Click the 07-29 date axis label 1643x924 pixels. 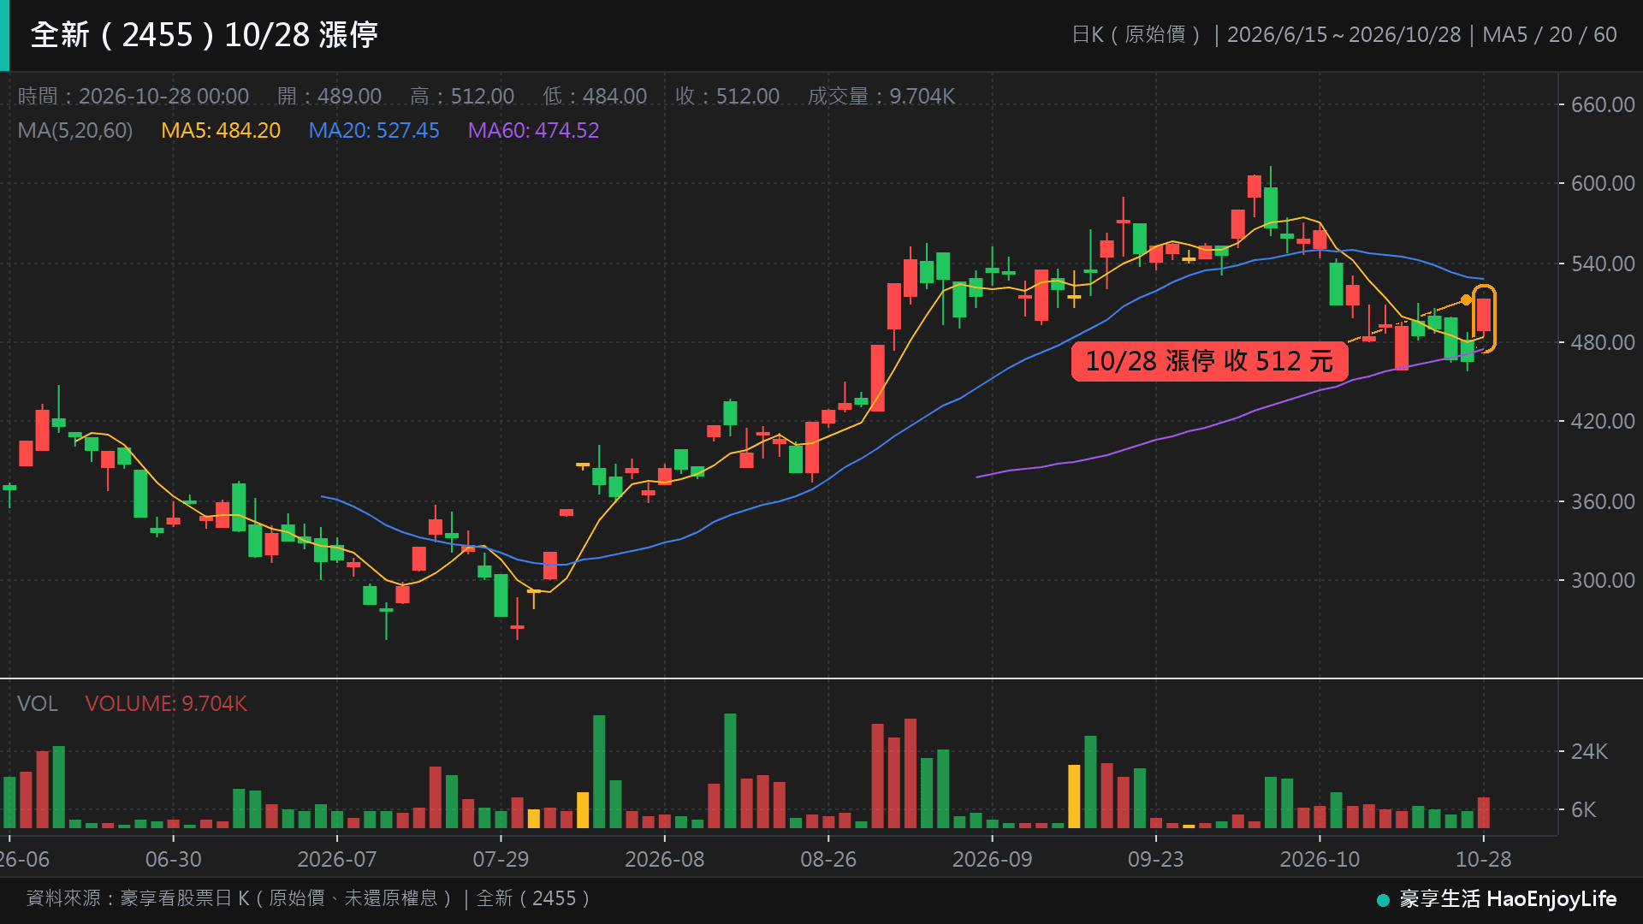tap(501, 859)
